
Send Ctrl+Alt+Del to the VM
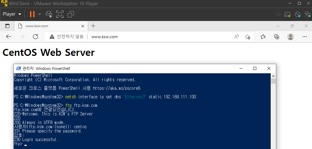[x=49, y=14]
